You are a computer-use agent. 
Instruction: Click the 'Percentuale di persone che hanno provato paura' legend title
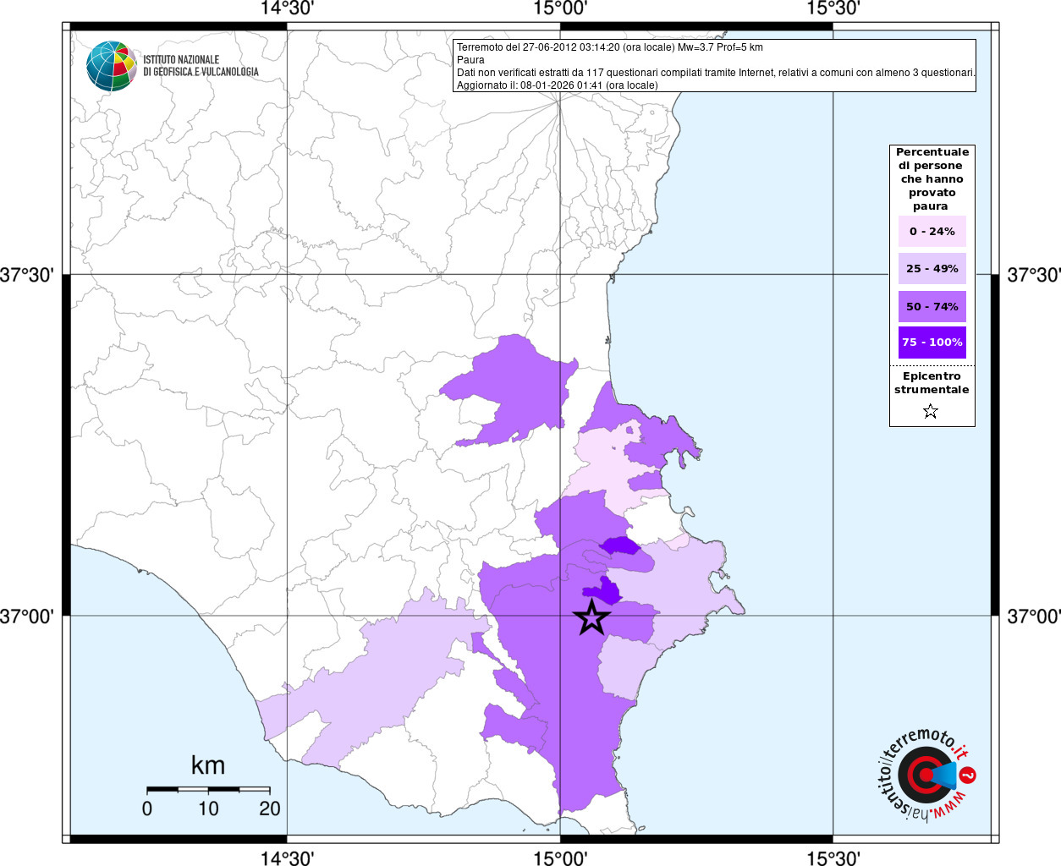(932, 179)
